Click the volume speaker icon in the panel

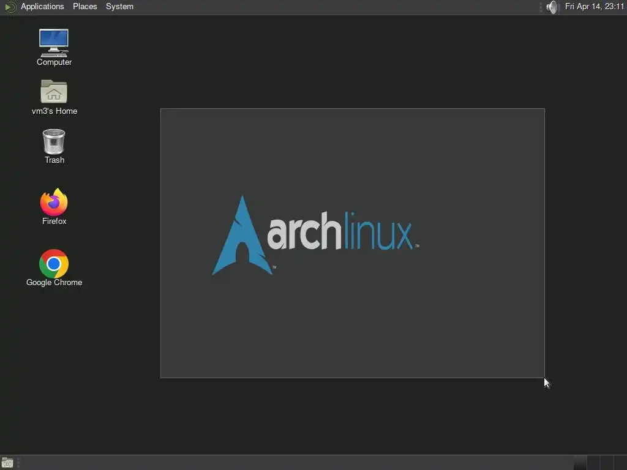pos(552,7)
